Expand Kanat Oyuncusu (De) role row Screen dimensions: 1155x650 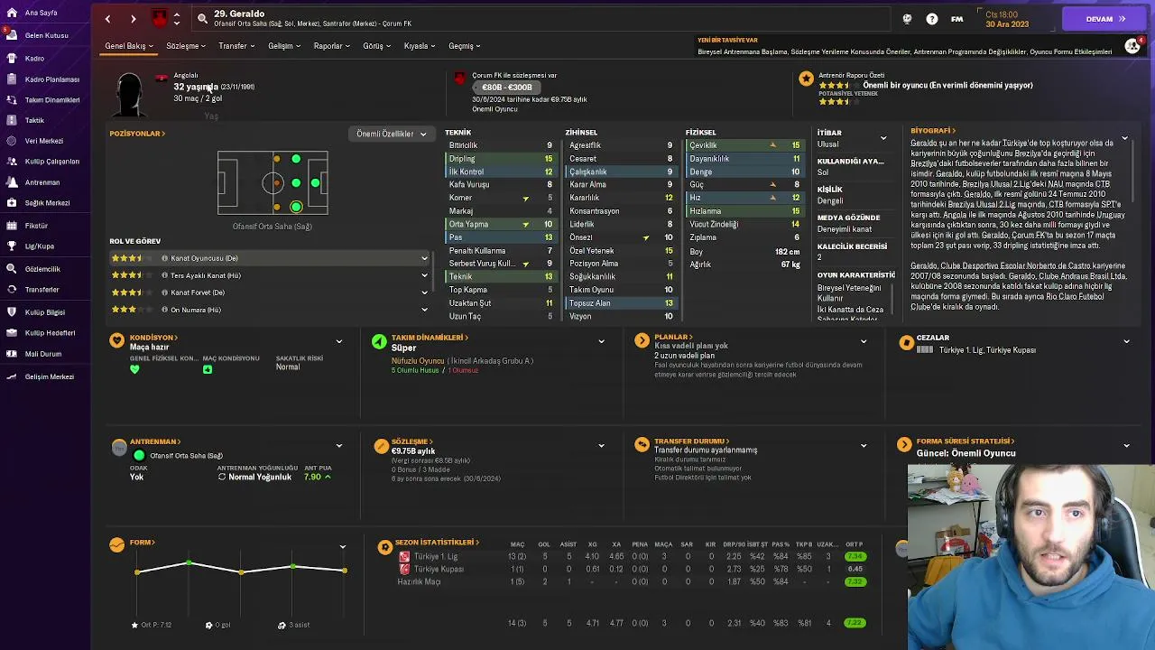424,258
